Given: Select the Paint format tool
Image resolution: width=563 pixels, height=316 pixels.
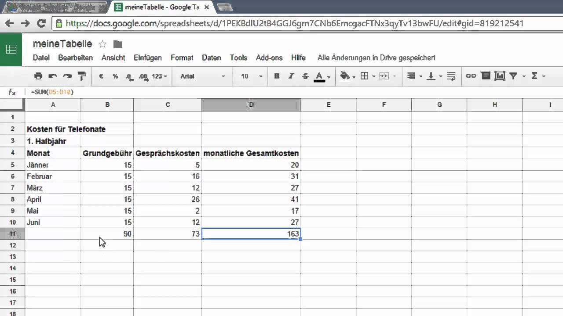Looking at the screenshot, I should click(81, 76).
